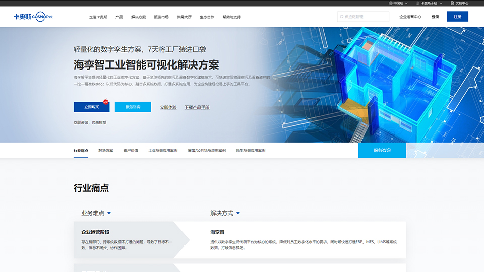Click the 海孪智 solution heading

pyautogui.click(x=217, y=232)
